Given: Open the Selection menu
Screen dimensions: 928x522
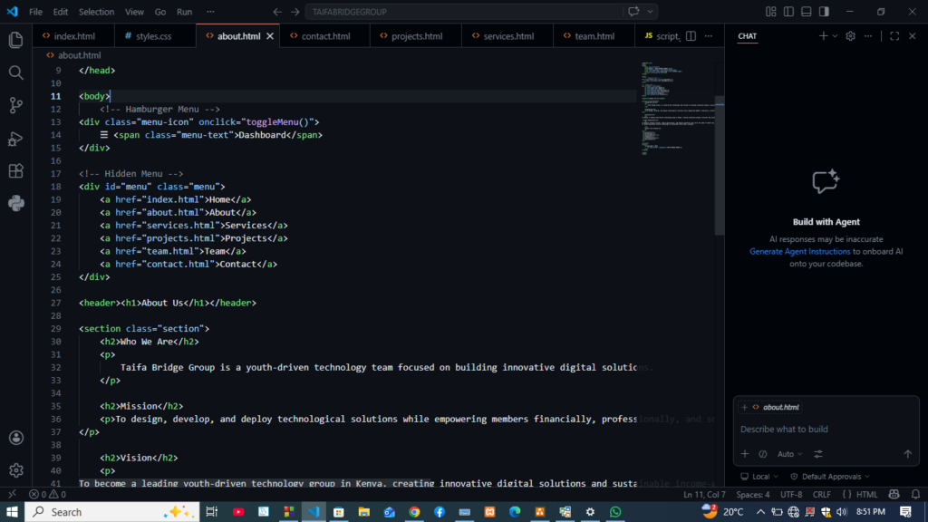Looking at the screenshot, I should pos(96,12).
